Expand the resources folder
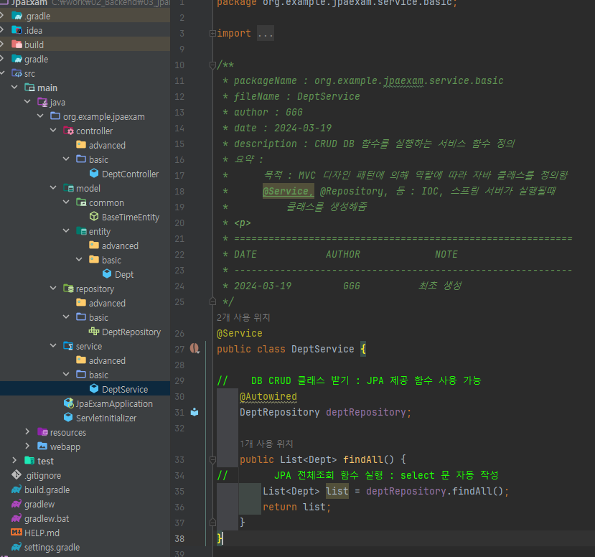The height and width of the screenshot is (557, 595). pos(27,432)
